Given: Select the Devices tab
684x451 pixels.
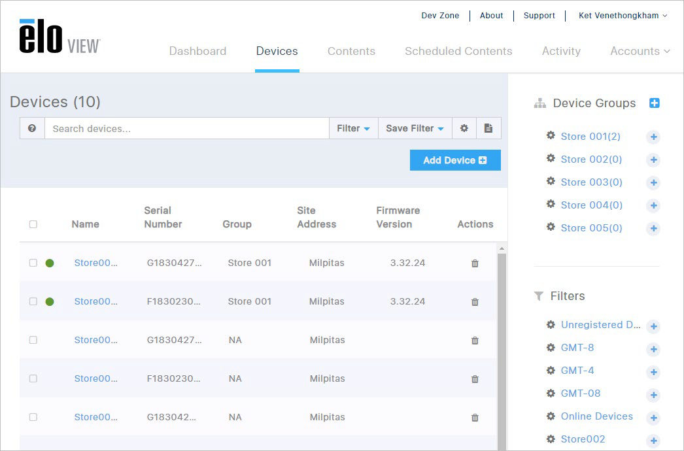Looking at the screenshot, I should [x=277, y=51].
